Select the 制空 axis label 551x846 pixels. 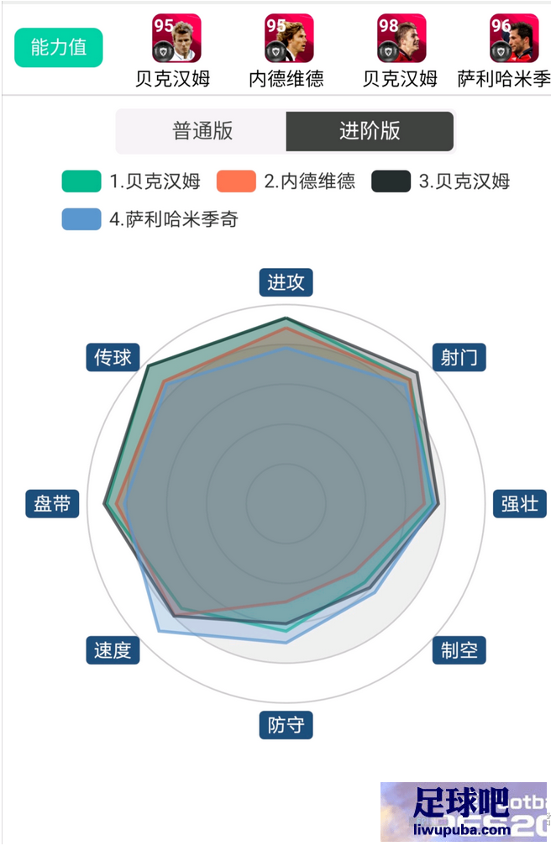pyautogui.click(x=459, y=650)
